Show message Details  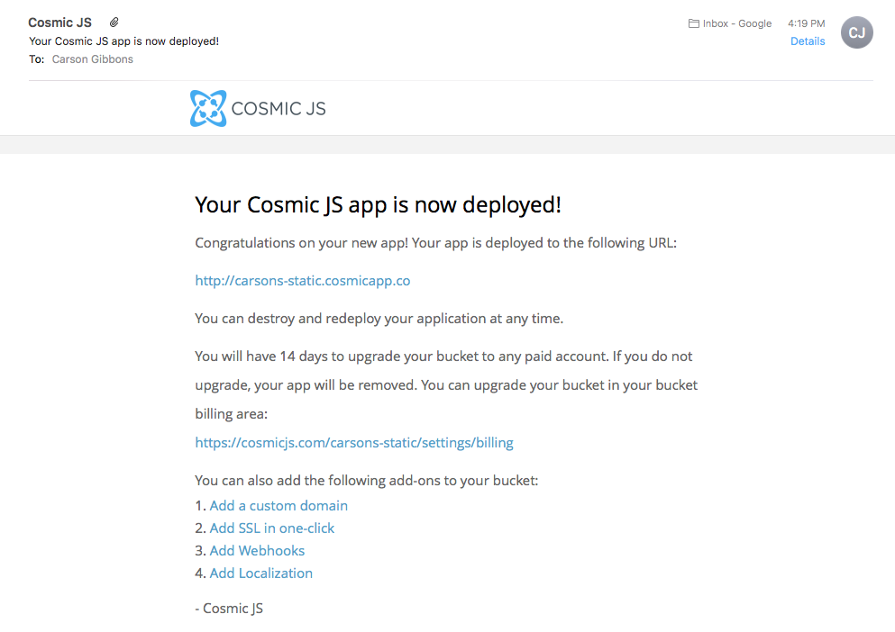[808, 41]
